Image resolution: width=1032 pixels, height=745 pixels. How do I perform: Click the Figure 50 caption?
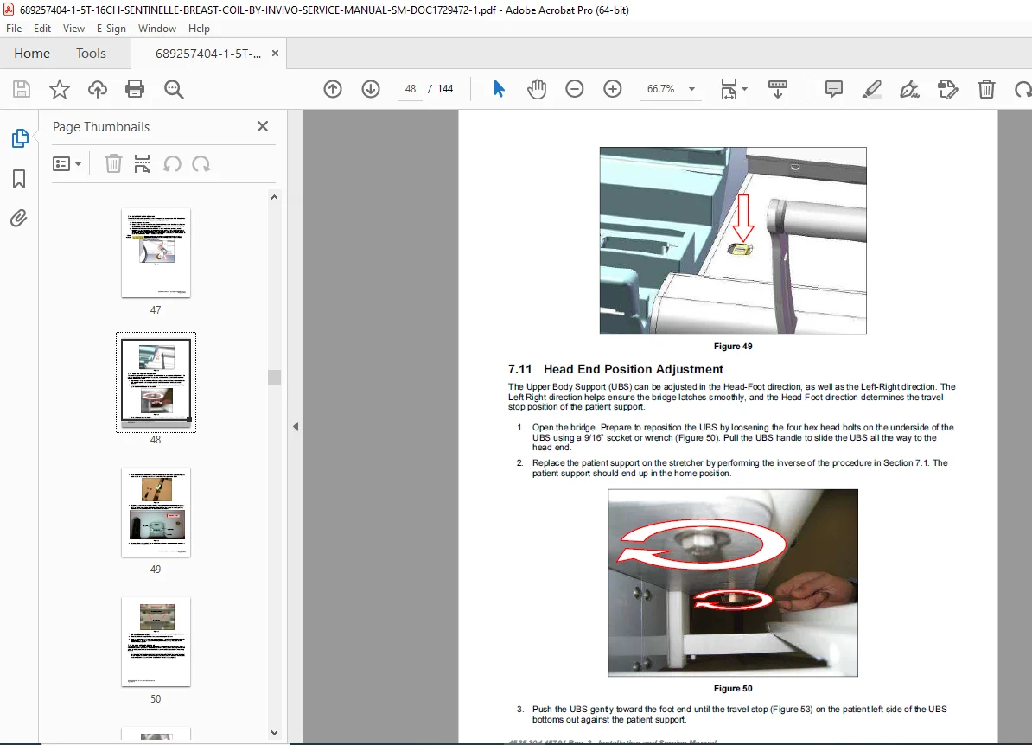pyautogui.click(x=733, y=689)
